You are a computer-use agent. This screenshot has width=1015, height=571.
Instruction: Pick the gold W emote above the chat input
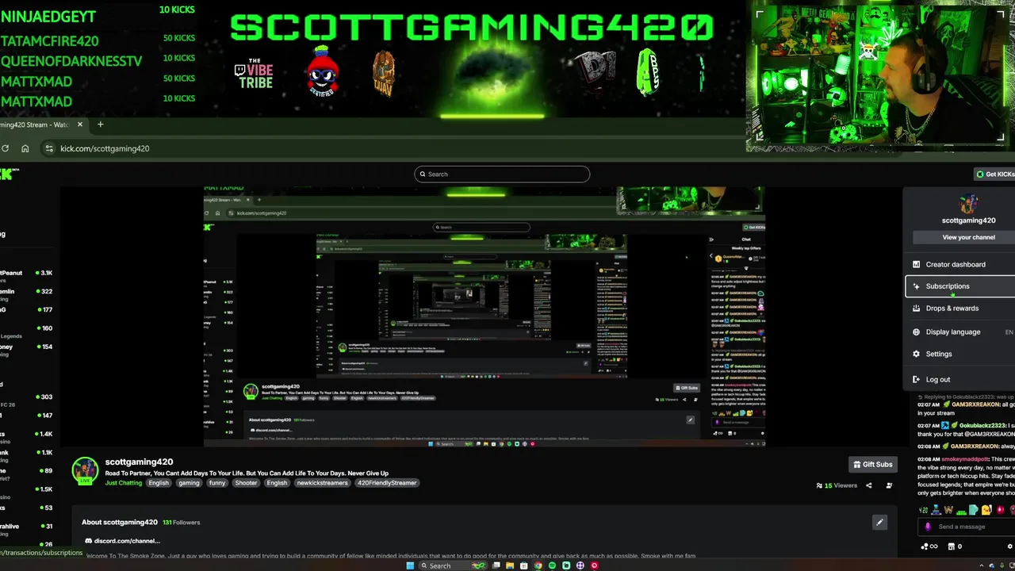(x=948, y=510)
